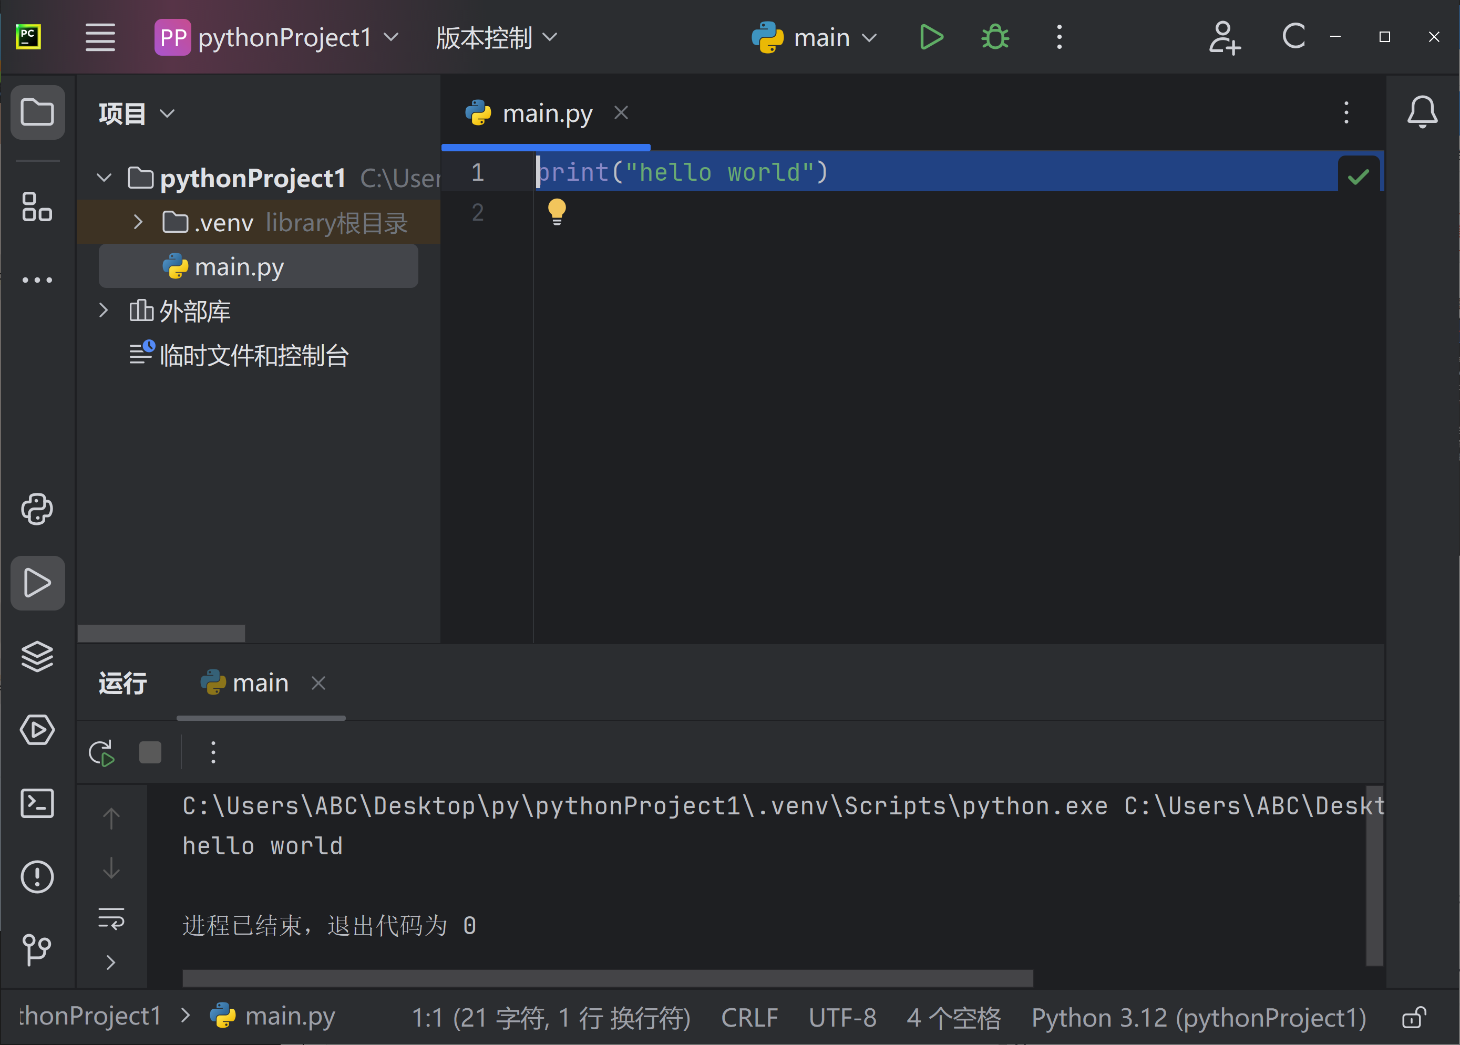Click main.py breadcrumb in status bar

(272, 1016)
